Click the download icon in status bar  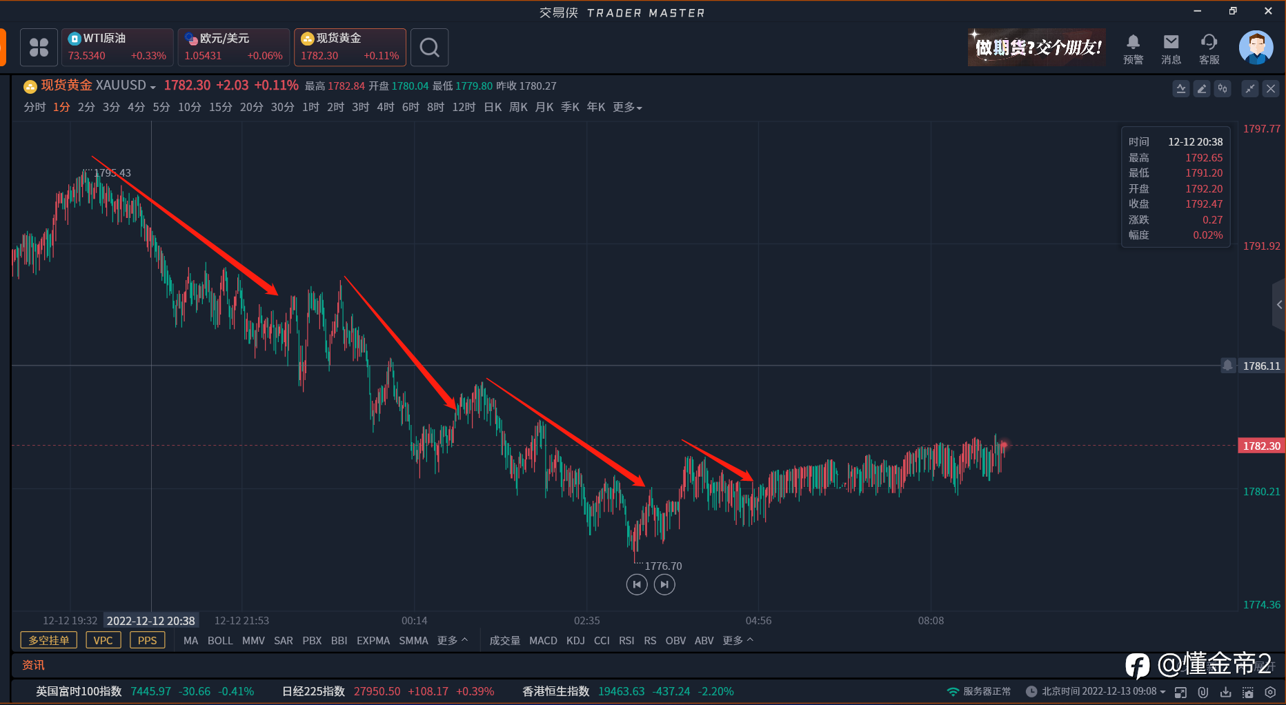[x=1225, y=692]
